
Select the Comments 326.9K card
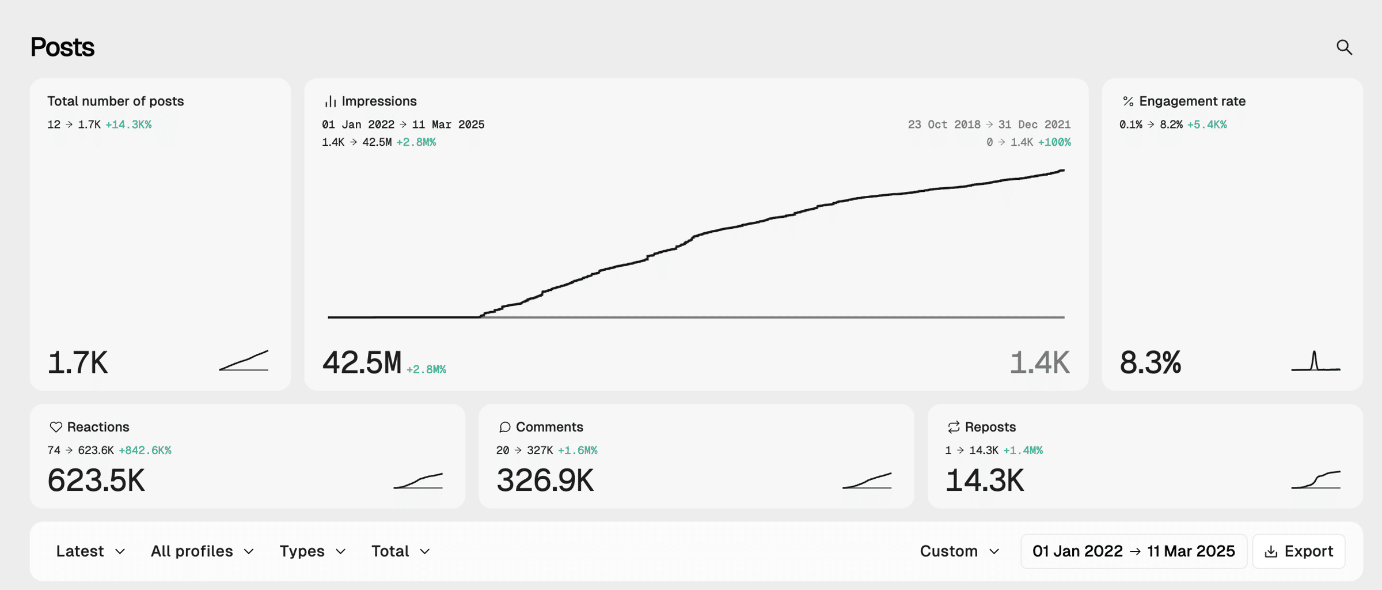point(696,456)
